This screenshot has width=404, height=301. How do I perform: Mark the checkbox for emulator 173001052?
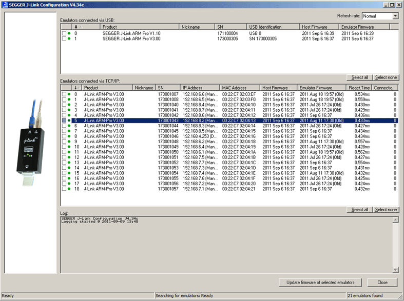(x=64, y=163)
